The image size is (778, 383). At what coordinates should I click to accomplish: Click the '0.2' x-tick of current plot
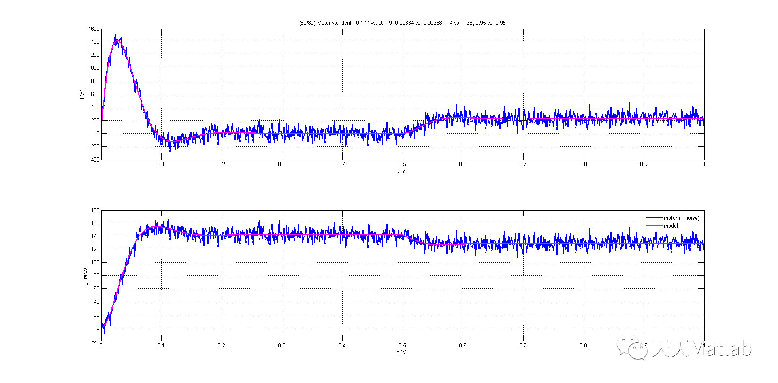point(221,164)
